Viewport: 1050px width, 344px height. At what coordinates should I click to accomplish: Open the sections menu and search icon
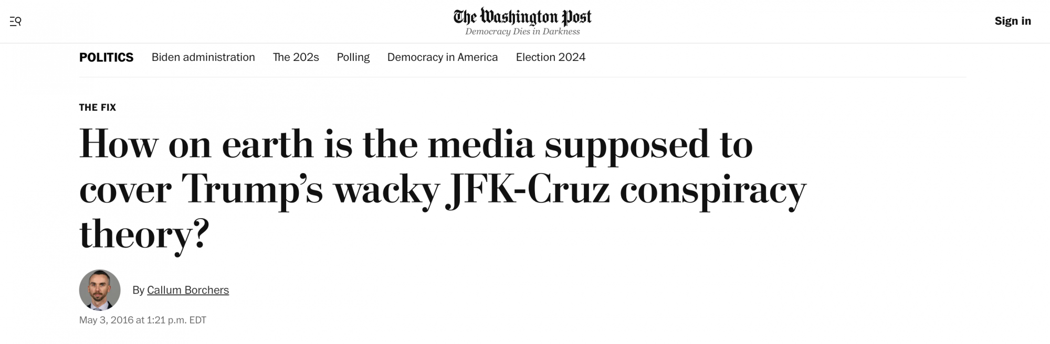(15, 21)
